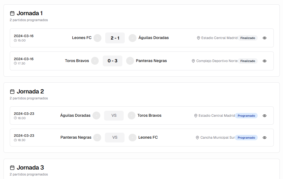This screenshot has width=283, height=179.
Task: Click the Finalizado badge on the first match
Action: (x=248, y=38)
